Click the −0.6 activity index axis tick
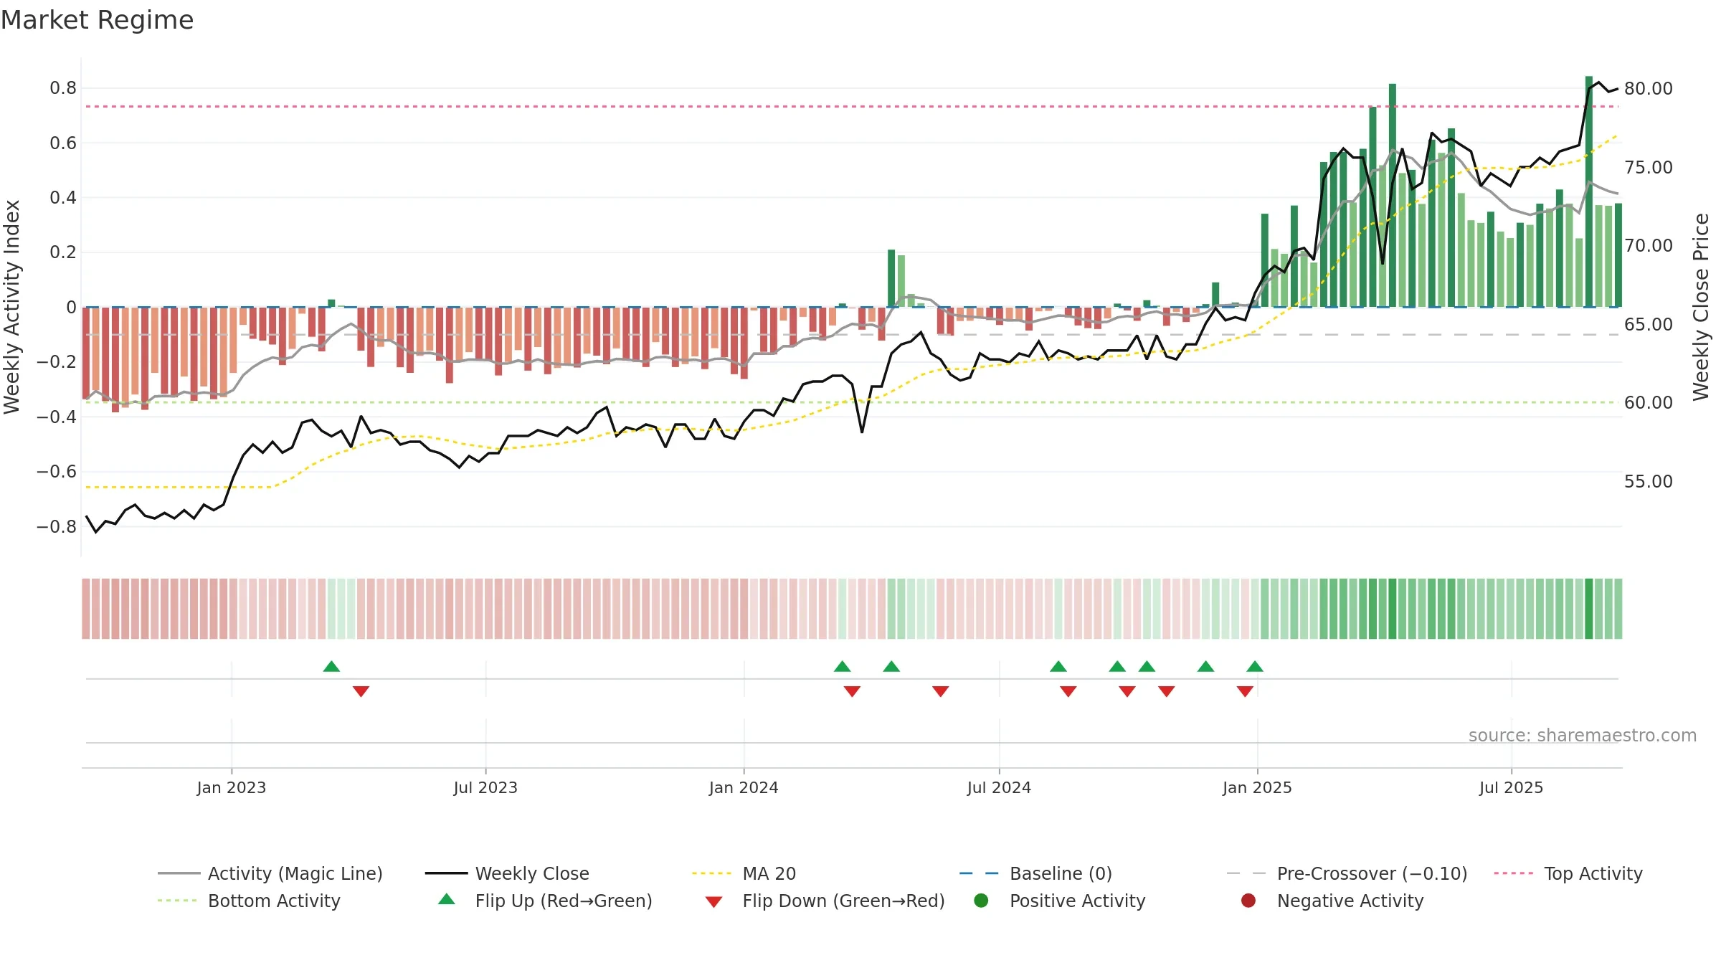Viewport: 1721px width, 968px height. click(x=57, y=471)
